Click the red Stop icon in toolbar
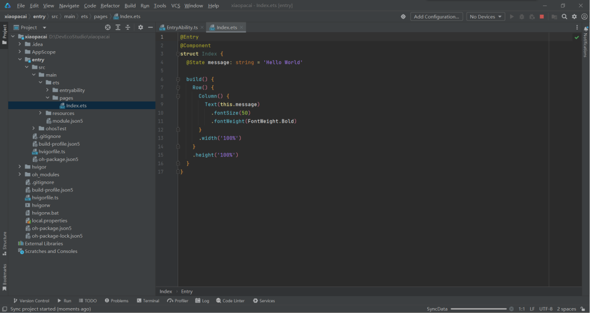 542,16
